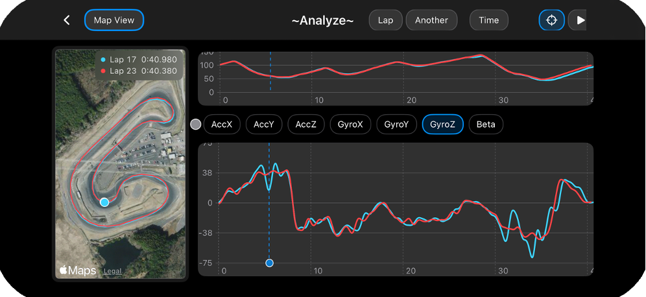Go back using the left chevron arrow
Screen dimensions: 646x297
(x=67, y=20)
